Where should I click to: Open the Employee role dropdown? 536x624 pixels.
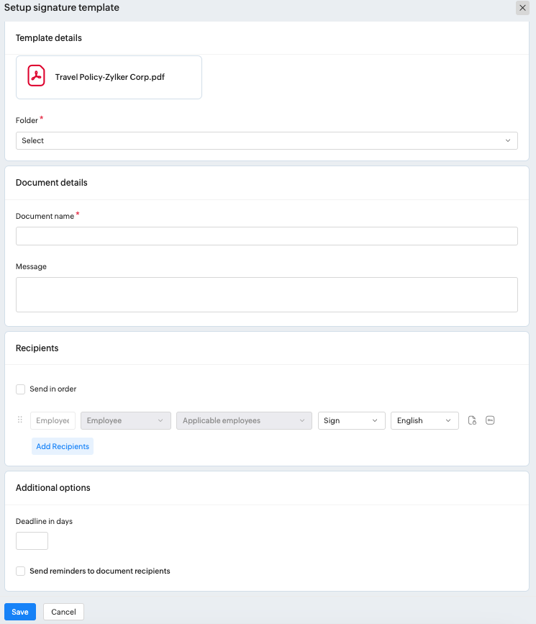pos(126,420)
